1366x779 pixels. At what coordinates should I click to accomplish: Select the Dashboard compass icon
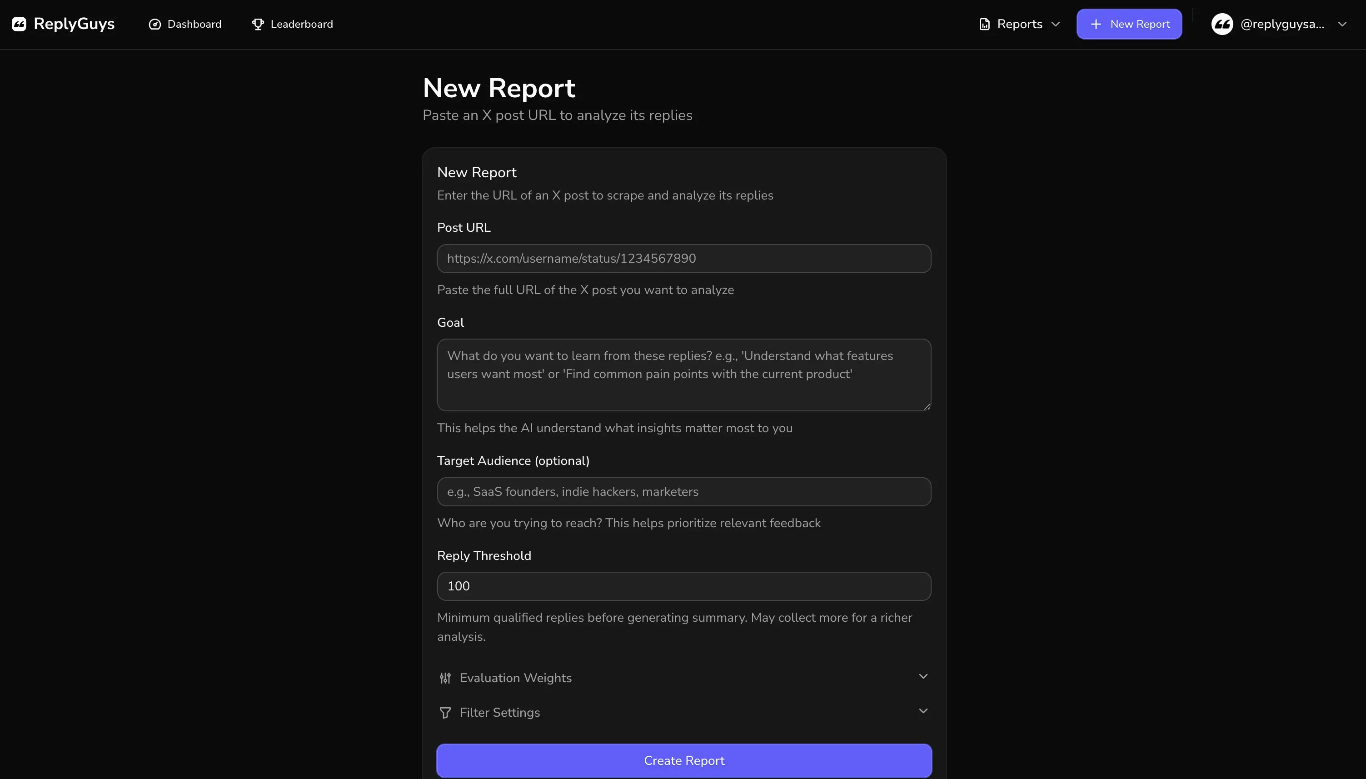tap(155, 24)
